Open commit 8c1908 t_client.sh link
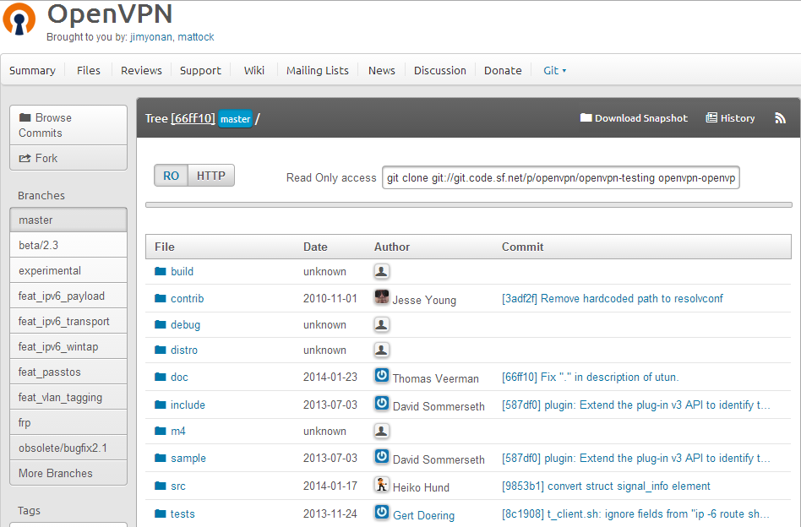Image resolution: width=801 pixels, height=527 pixels. pyautogui.click(x=635, y=513)
